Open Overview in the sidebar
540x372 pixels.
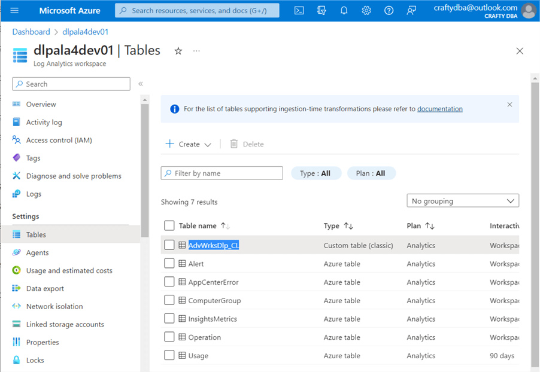point(41,104)
